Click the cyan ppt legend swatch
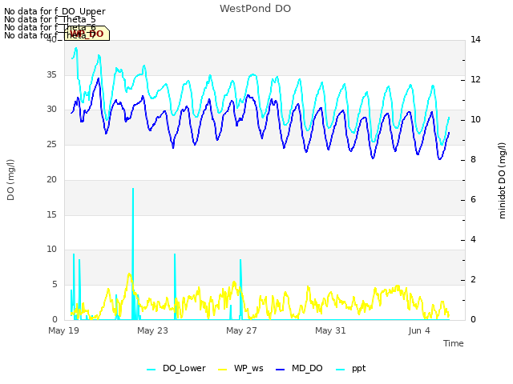The image size is (513, 384). pyautogui.click(x=340, y=370)
